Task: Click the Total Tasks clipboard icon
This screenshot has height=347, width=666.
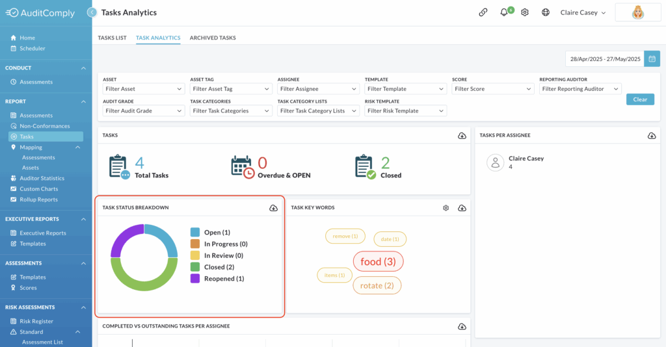Action: (x=120, y=167)
